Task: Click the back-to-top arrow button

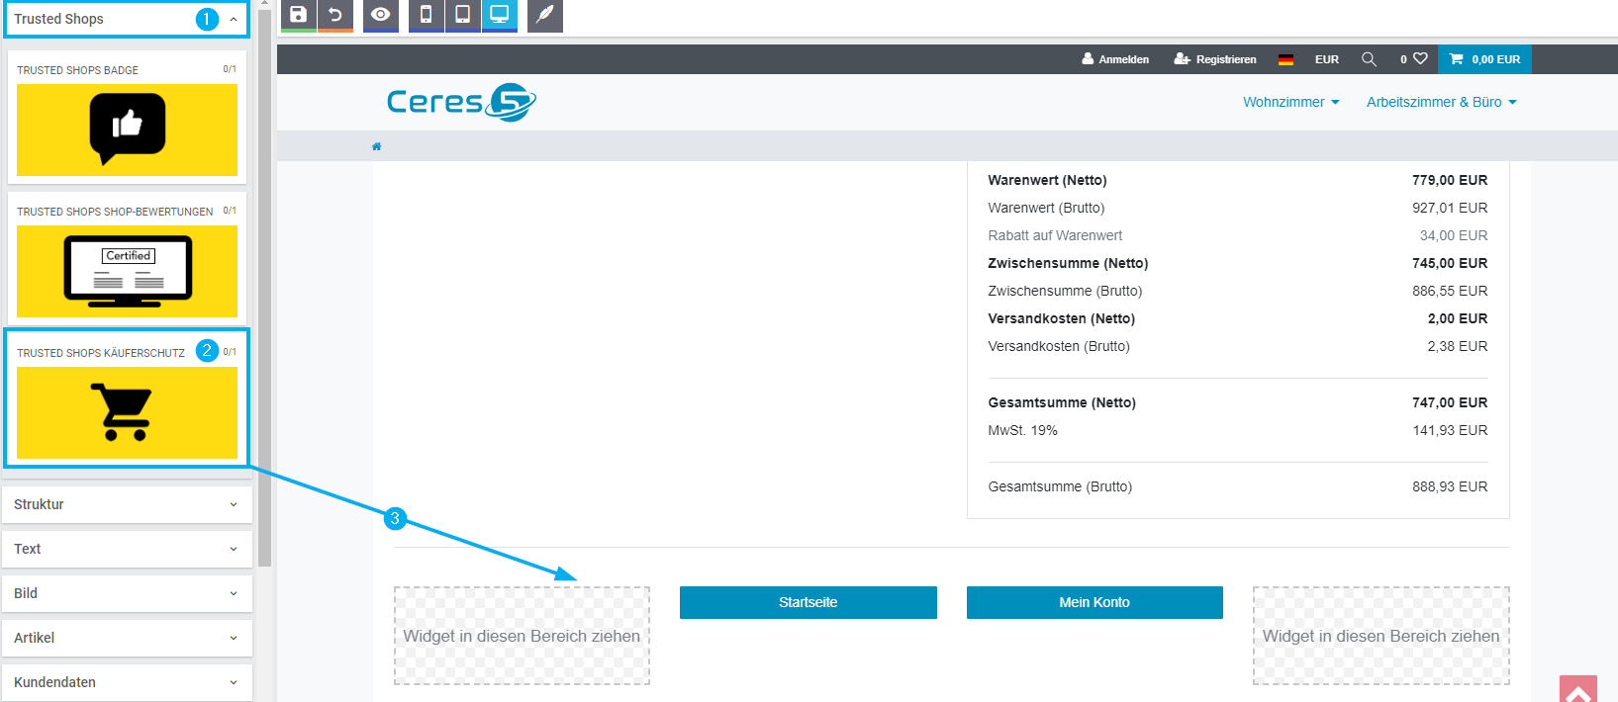Action: pos(1578,689)
